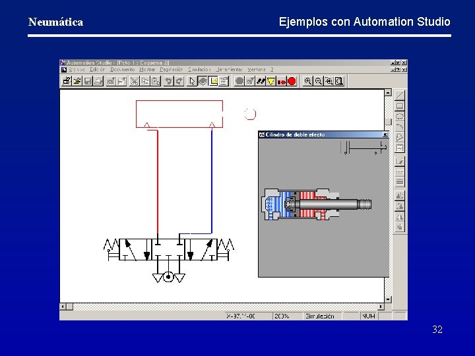Select the ellipse drawing tool
Image resolution: width=475 pixels, height=356 pixels.
coord(400,117)
